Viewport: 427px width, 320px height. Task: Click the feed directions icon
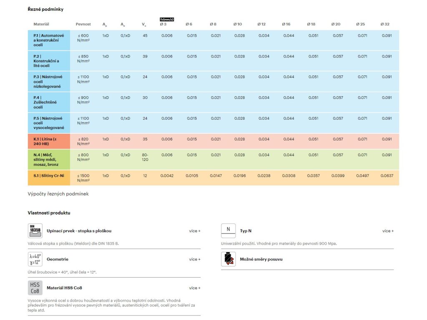[228, 259]
